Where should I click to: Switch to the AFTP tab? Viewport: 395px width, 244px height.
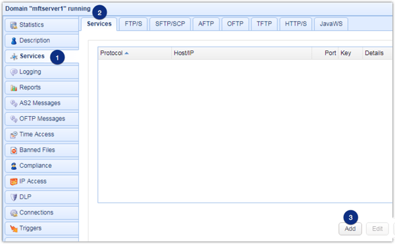[x=206, y=24]
